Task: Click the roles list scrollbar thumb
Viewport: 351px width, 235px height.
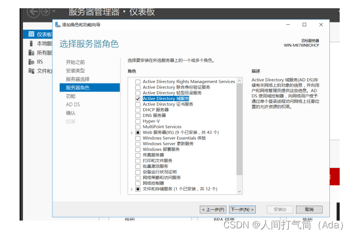Action: (239, 129)
